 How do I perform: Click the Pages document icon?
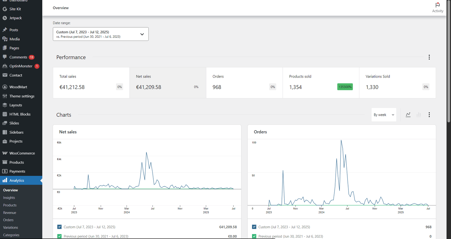(x=5, y=48)
